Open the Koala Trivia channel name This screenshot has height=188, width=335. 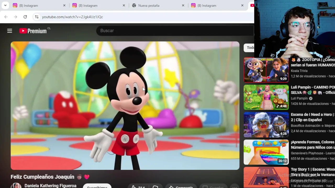click(299, 71)
